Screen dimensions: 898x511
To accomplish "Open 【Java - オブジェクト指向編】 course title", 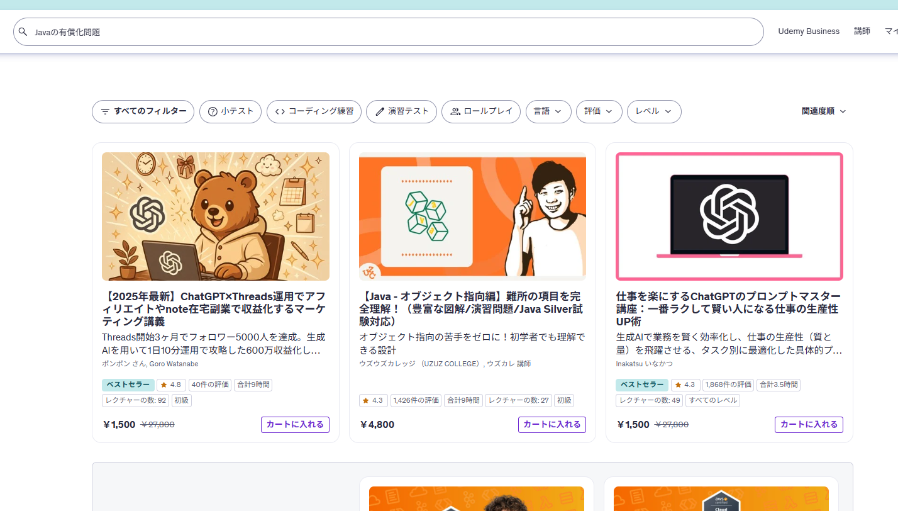I will [x=471, y=309].
